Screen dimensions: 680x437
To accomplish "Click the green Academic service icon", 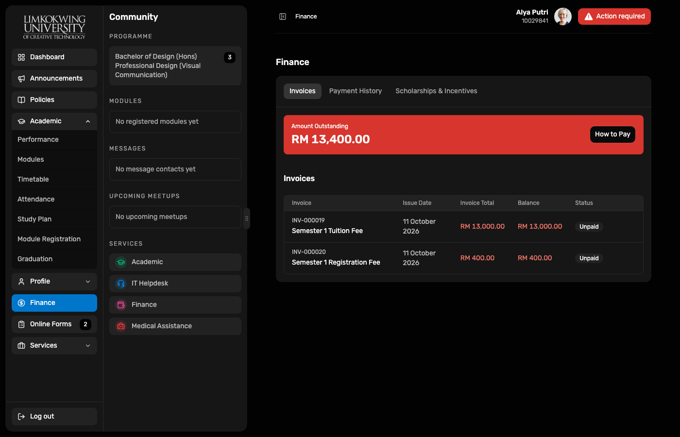I will [x=121, y=262].
